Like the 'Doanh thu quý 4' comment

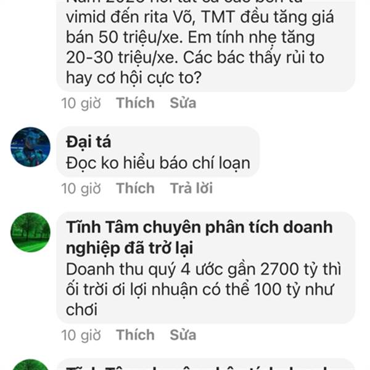135,335
